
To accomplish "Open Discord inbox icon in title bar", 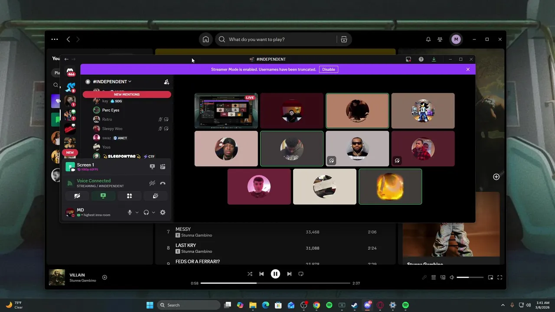I will 408,59.
